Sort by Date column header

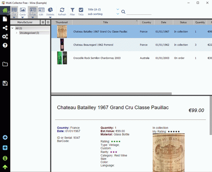pyautogui.click(x=164, y=22)
